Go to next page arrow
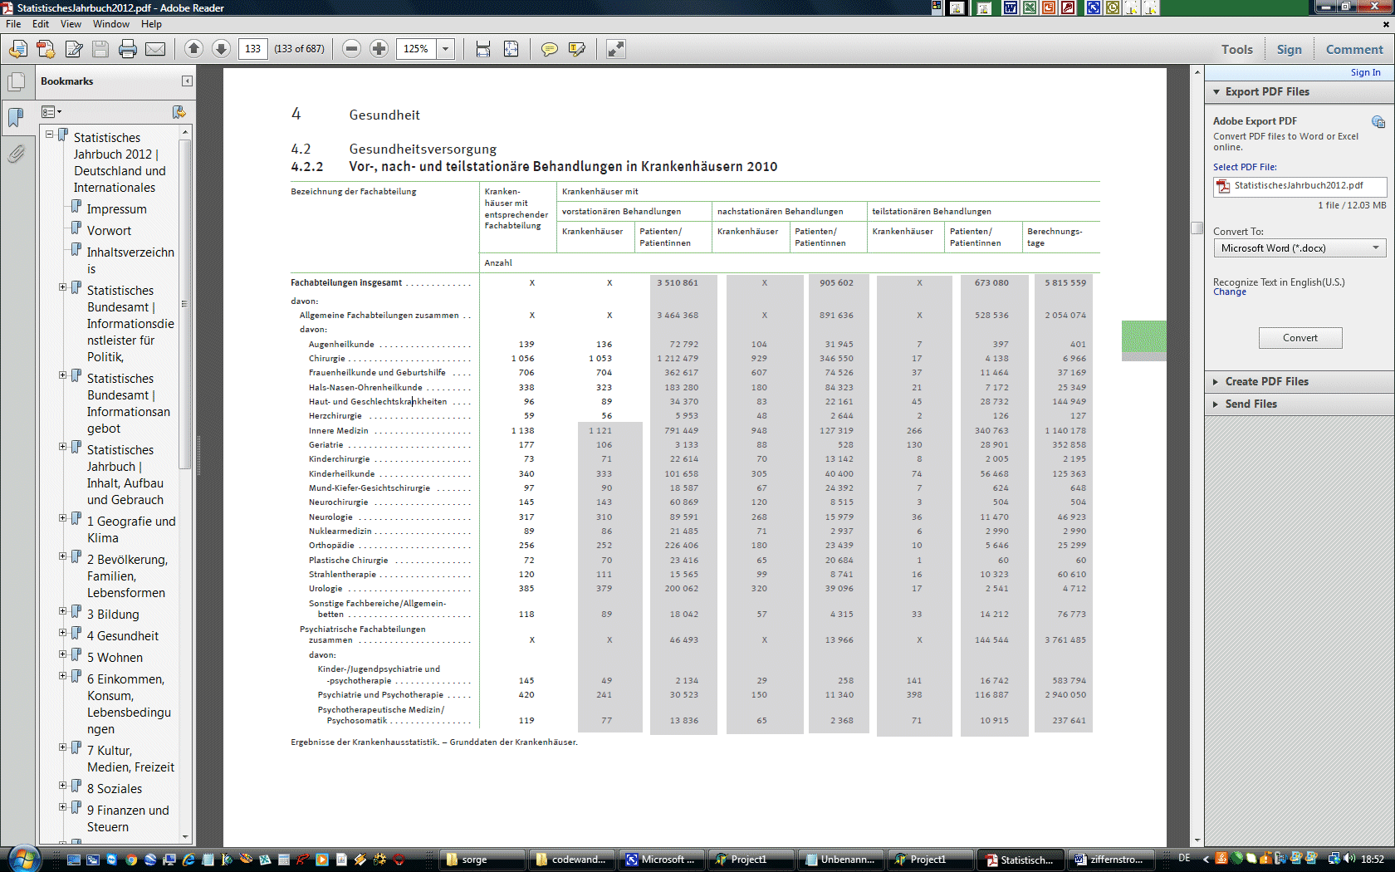Screen dimensions: 1395x872 (221, 49)
